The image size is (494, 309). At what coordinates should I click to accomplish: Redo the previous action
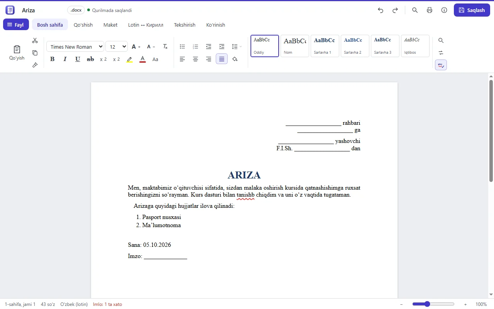[x=395, y=10]
